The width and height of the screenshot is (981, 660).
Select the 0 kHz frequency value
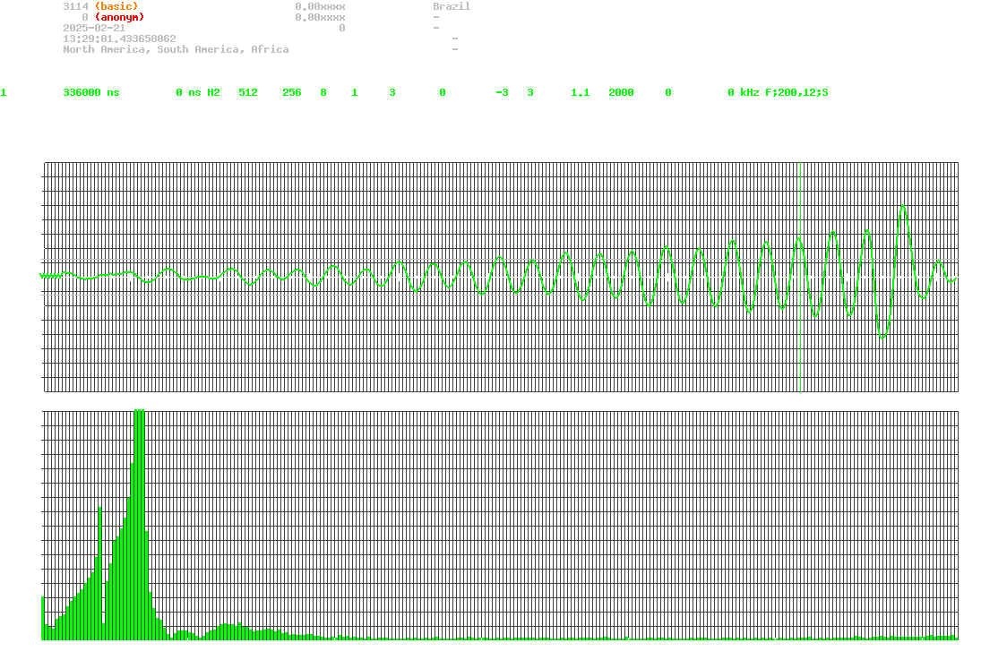coord(744,92)
